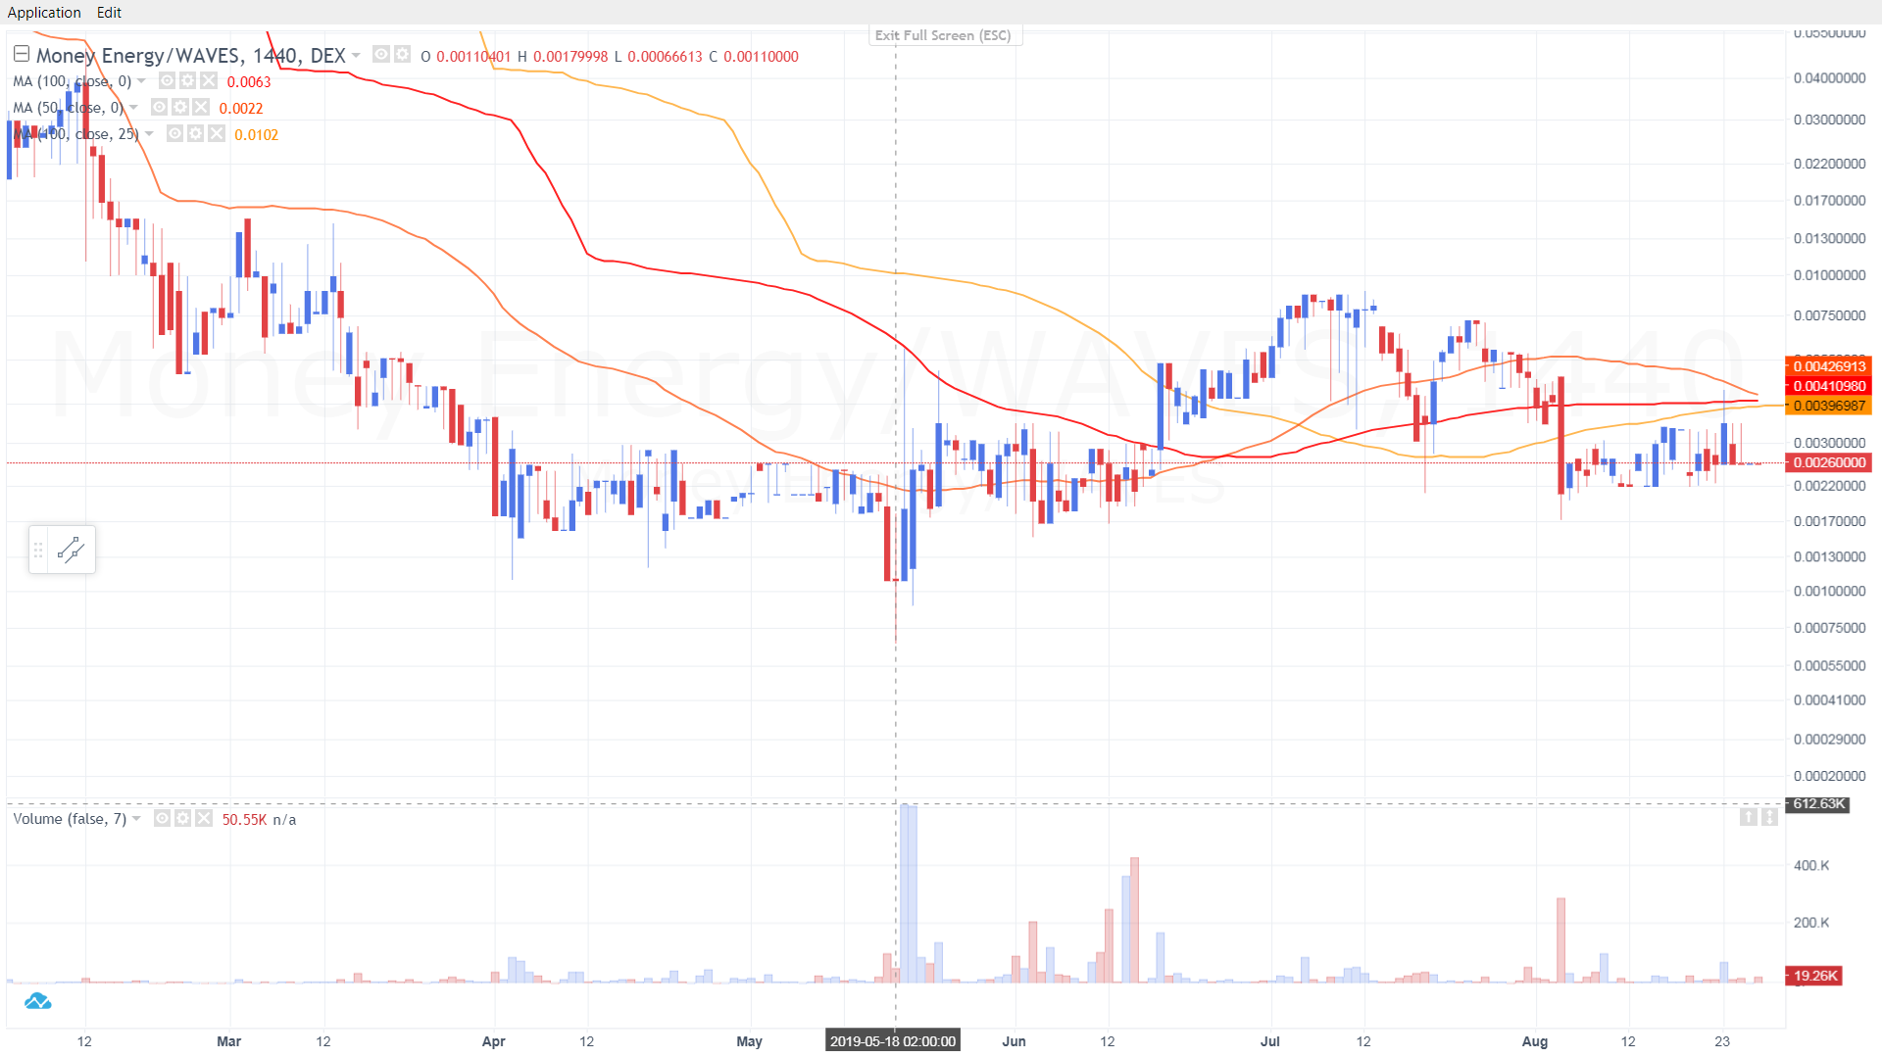The width and height of the screenshot is (1882, 1058).
Task: Click MA (100, close, 0) legend label
Action: pos(72,81)
